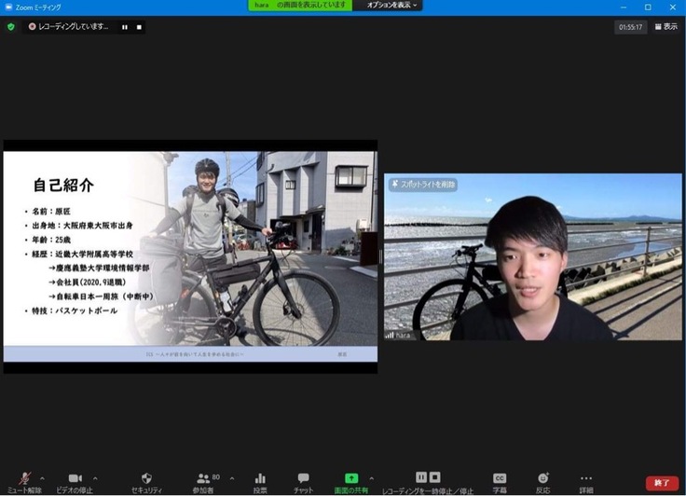Expand share screen options arrow

coord(372,477)
